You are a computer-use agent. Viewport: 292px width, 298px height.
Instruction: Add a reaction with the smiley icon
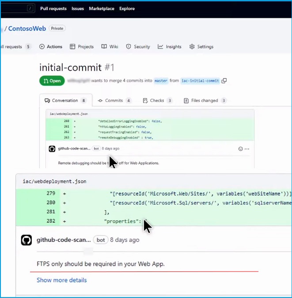pos(240,149)
